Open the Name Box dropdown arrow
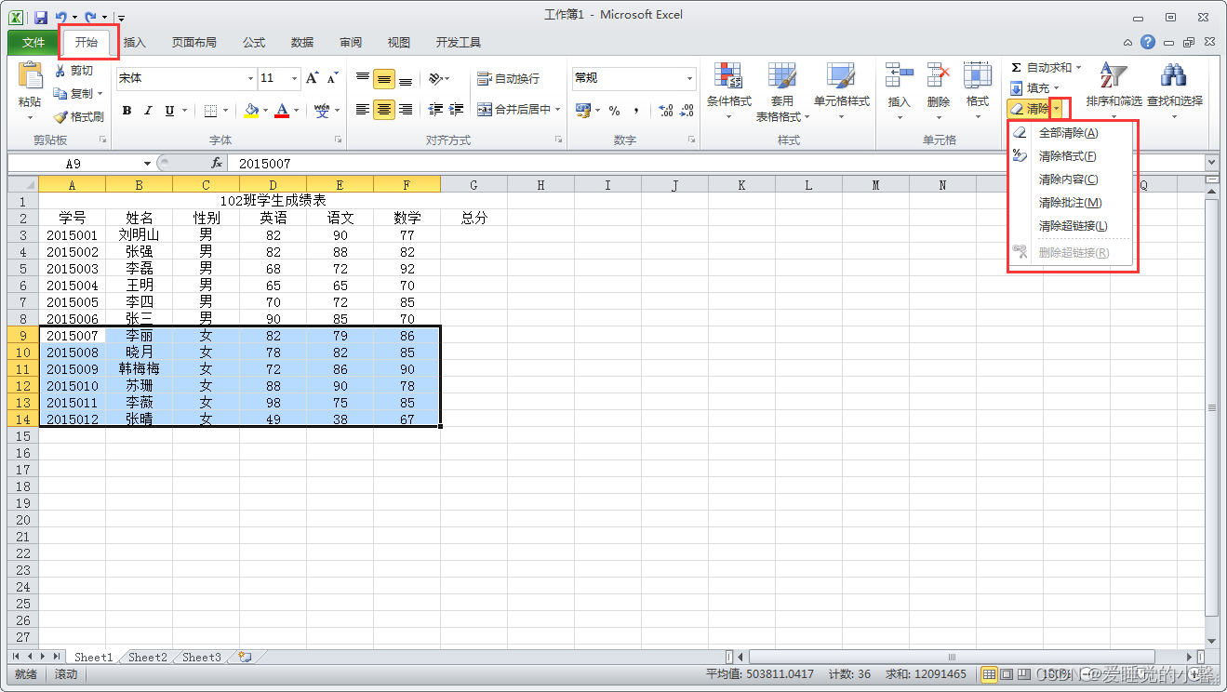The height and width of the screenshot is (692, 1227). pos(147,163)
